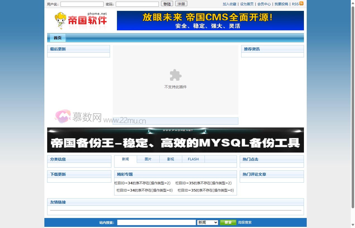The width and height of the screenshot is (355, 228).
Task: Click the broken plugin puzzle icon
Action: point(175,75)
